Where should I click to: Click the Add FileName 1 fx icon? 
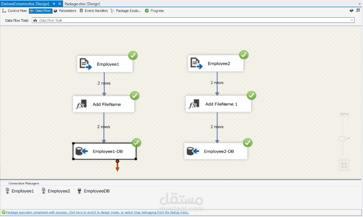(194, 104)
